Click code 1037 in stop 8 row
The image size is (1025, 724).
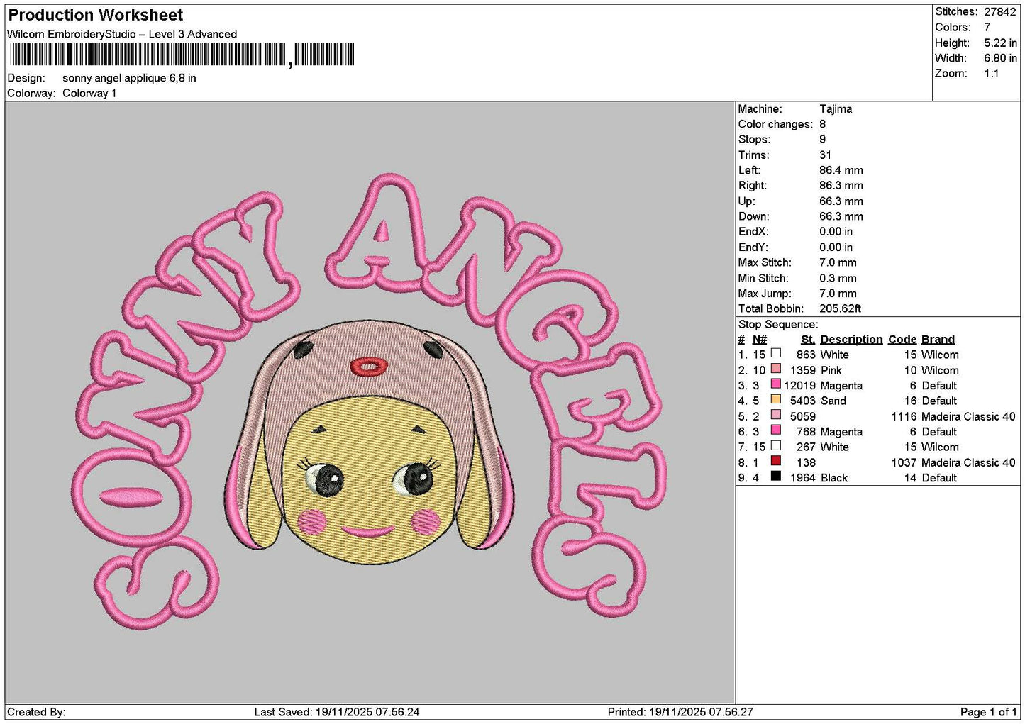tap(904, 462)
